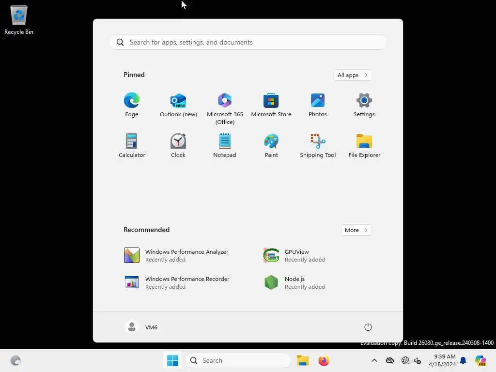Click the Windows Start button on the taskbar
The width and height of the screenshot is (496, 372).
[173, 360]
